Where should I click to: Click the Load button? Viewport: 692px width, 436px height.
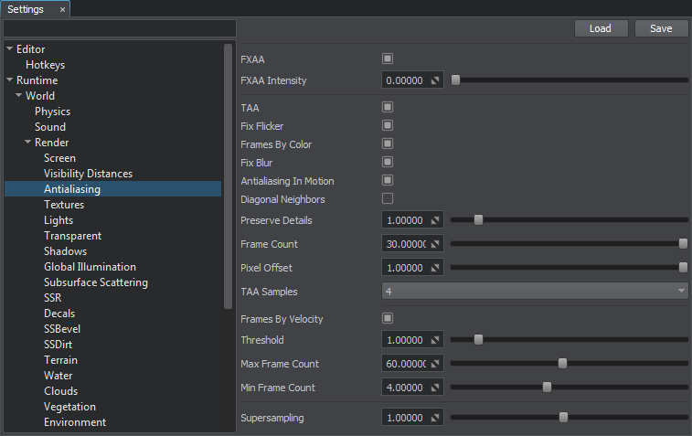tap(601, 28)
